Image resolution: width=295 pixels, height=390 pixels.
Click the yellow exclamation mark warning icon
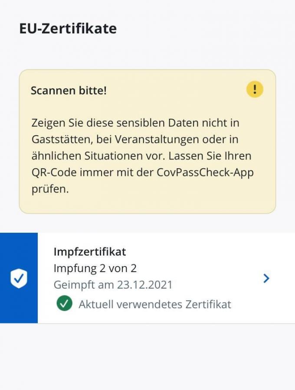[x=255, y=90]
